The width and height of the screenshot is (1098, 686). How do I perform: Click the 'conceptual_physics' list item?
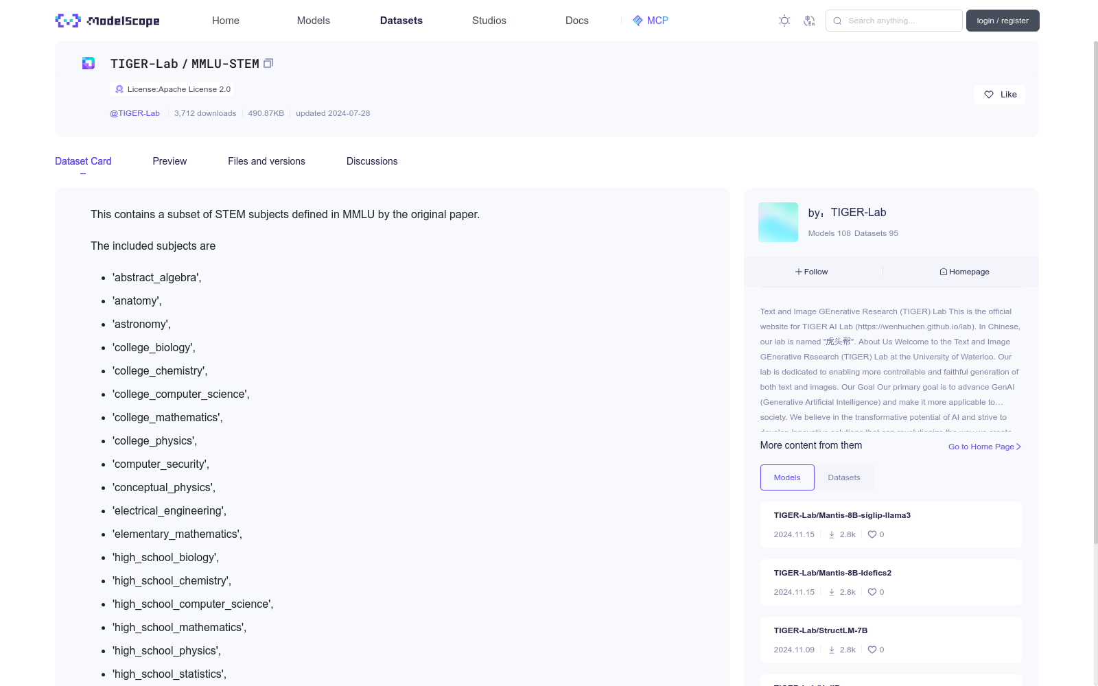pyautogui.click(x=164, y=488)
